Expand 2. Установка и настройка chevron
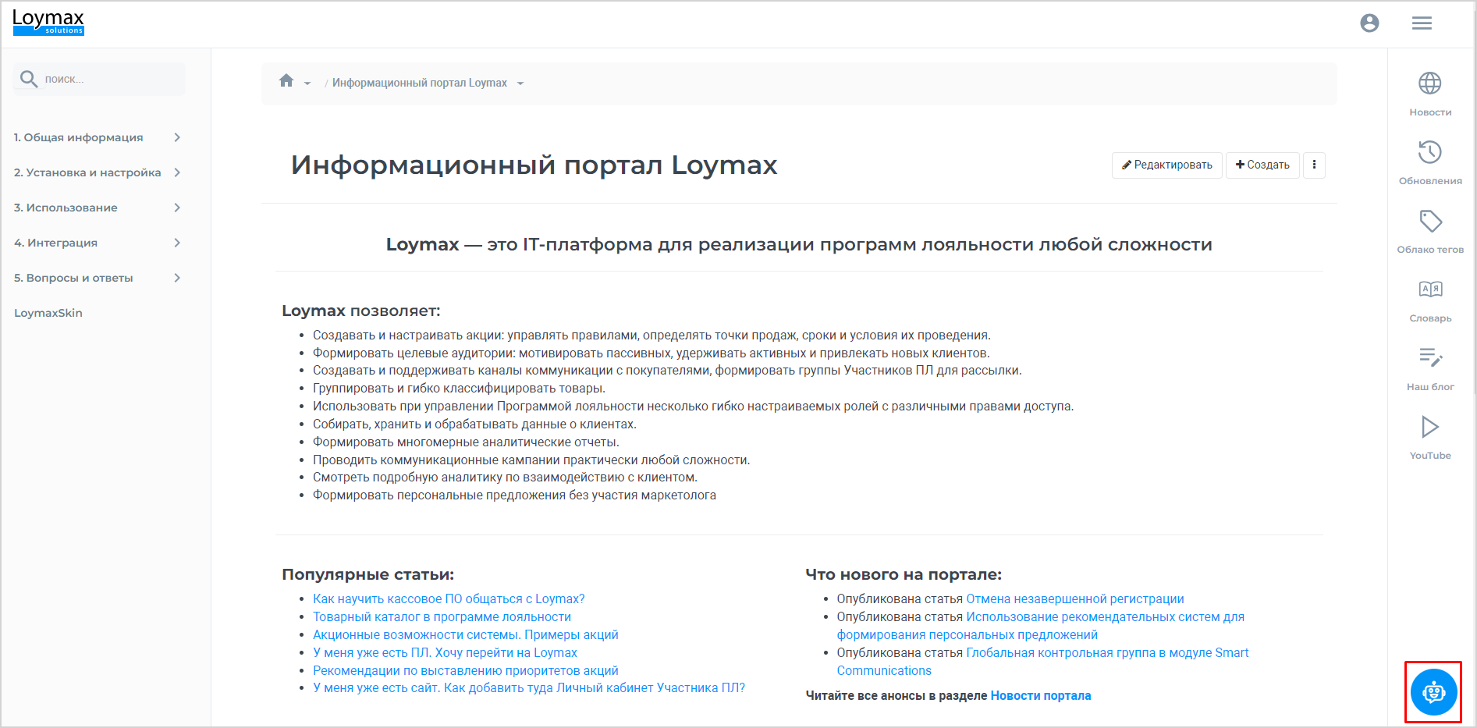 click(177, 172)
